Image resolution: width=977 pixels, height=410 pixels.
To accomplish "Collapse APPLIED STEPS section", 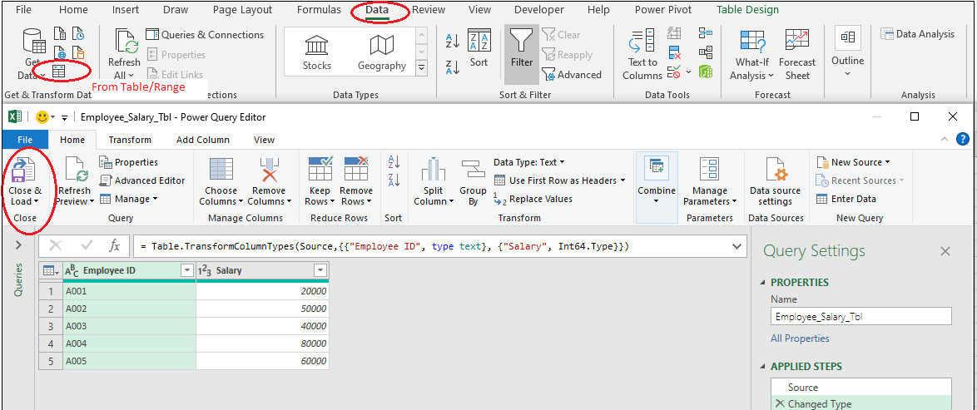I will coord(765,367).
